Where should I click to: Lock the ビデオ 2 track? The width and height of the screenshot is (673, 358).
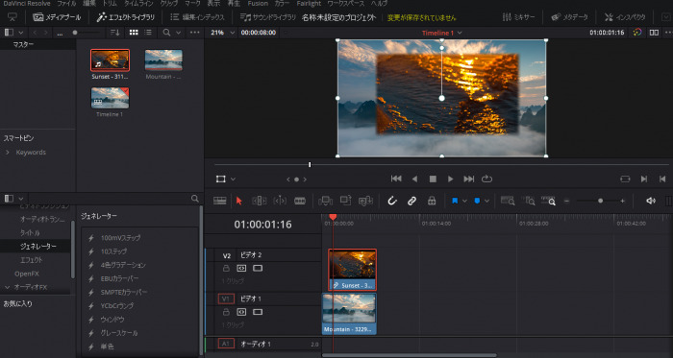coord(226,269)
